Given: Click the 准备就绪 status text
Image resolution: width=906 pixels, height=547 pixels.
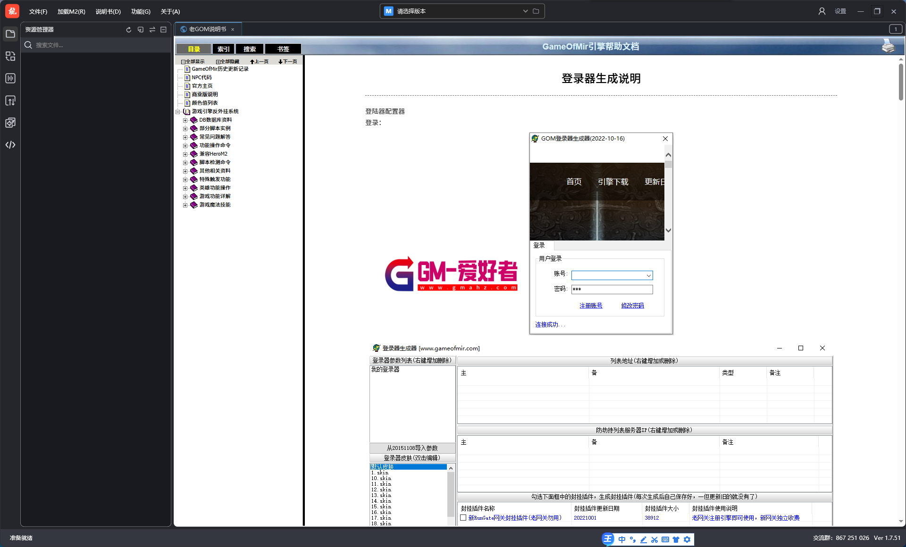Looking at the screenshot, I should point(21,538).
